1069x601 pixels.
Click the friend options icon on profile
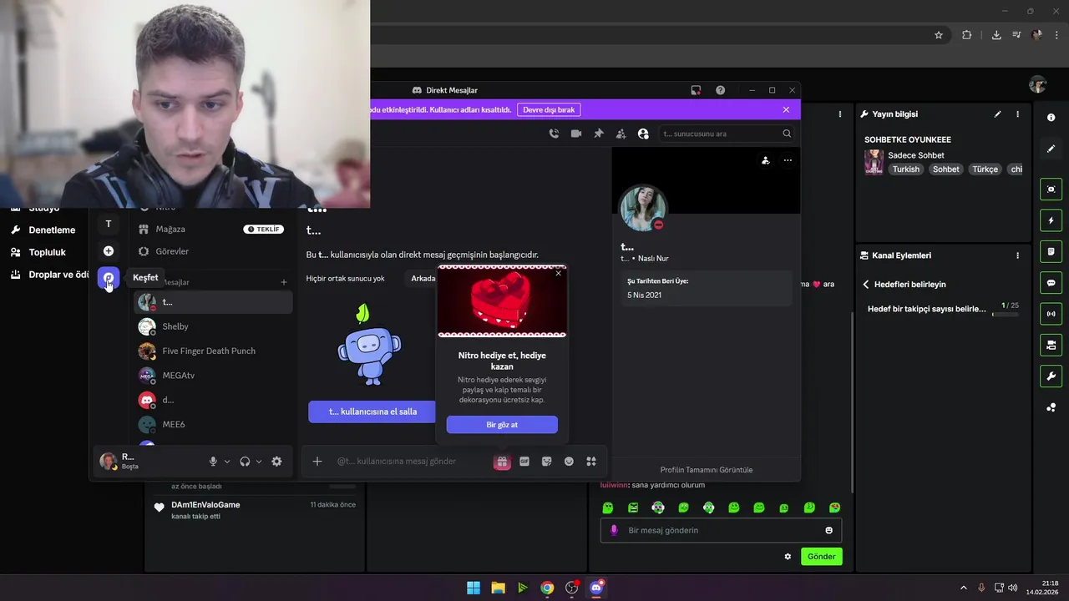(765, 160)
